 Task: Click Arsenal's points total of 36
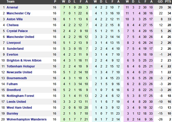[169, 7]
